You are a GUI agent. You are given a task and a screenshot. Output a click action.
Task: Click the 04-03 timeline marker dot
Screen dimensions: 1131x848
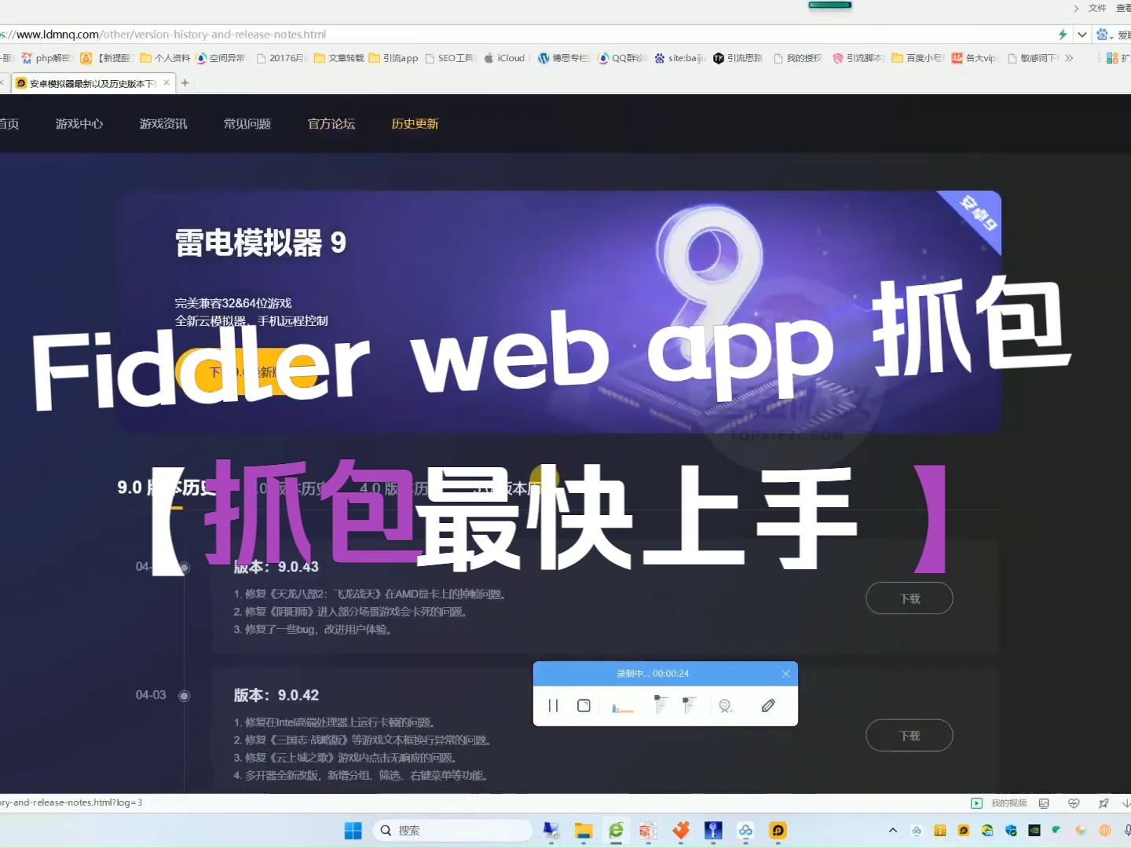point(185,696)
